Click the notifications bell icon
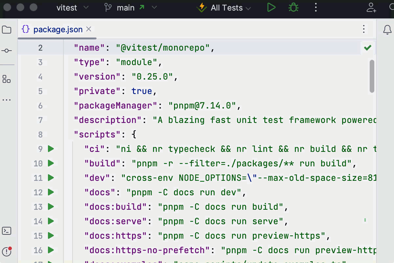The image size is (394, 263). click(387, 29)
